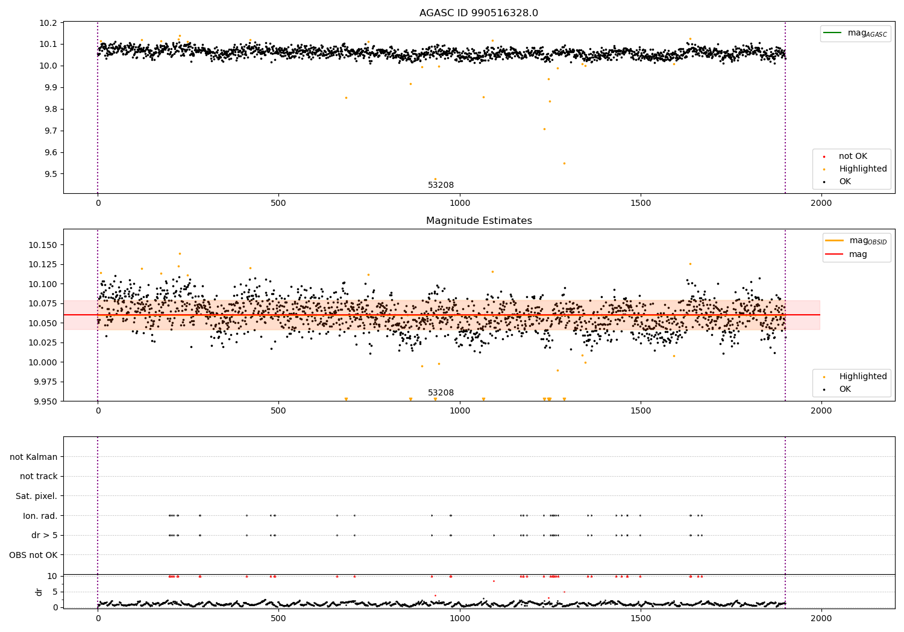Select the not Kalman axis label

coord(34,457)
